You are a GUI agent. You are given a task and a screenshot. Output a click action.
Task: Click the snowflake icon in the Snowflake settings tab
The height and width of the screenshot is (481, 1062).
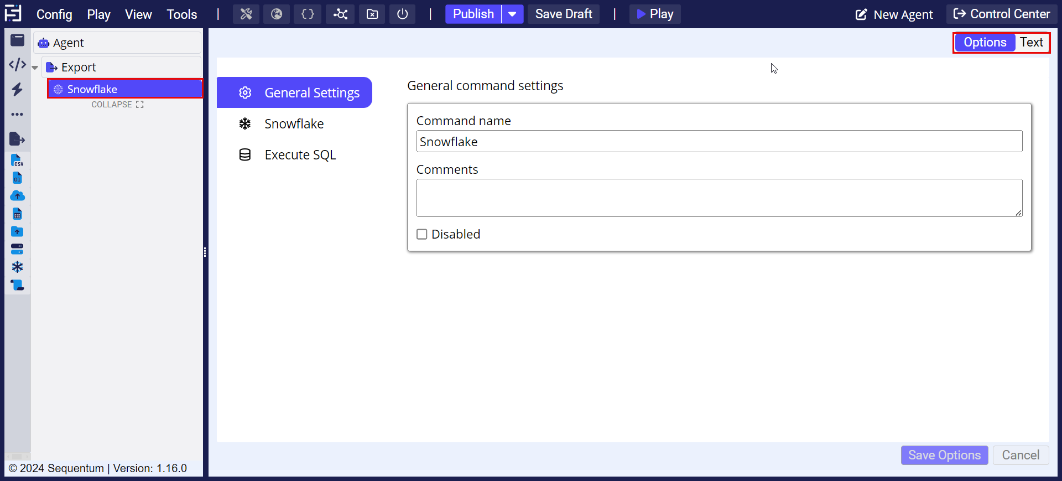point(245,124)
